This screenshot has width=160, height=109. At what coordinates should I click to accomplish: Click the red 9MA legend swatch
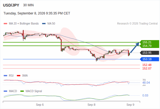[x=18, y=76]
